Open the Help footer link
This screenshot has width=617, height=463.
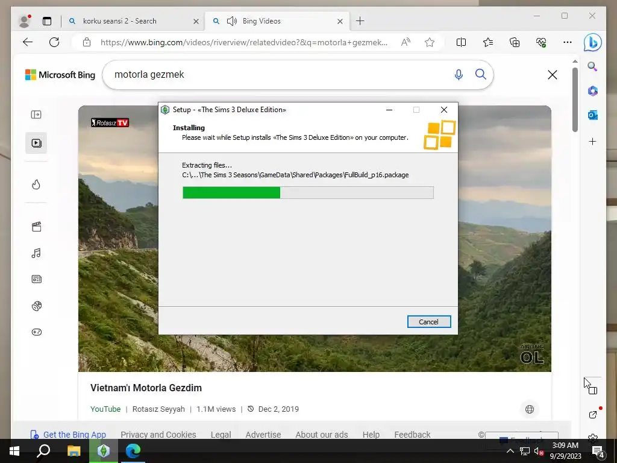[x=371, y=435]
